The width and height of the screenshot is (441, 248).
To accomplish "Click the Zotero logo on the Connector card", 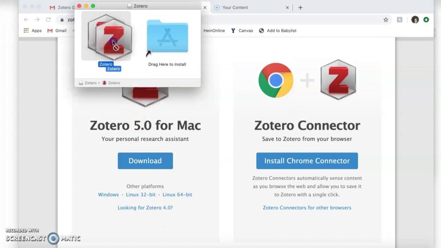I will [339, 80].
